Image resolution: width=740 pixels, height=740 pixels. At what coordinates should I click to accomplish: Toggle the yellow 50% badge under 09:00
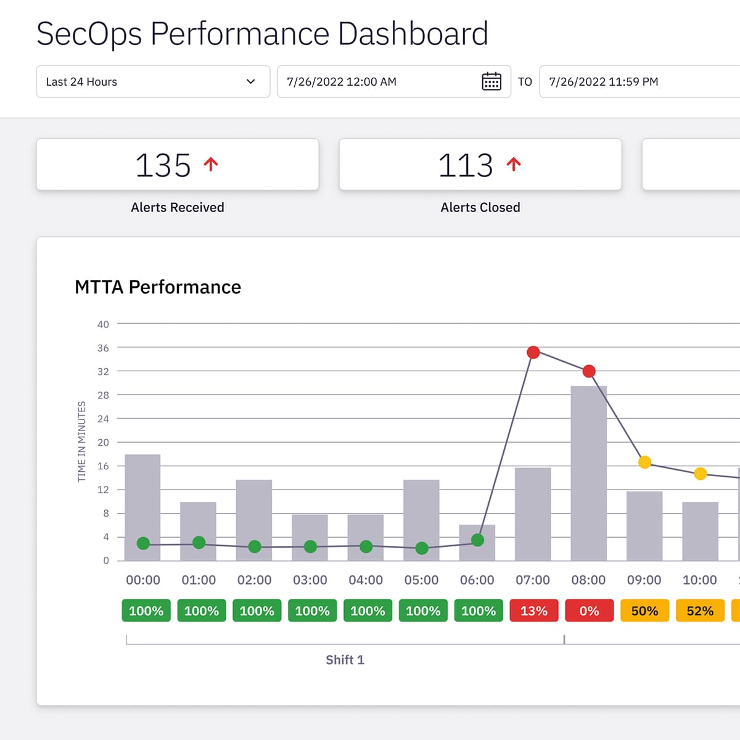pyautogui.click(x=644, y=610)
